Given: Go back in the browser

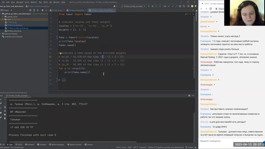Looking at the screenshot, I should tap(202, 9).
